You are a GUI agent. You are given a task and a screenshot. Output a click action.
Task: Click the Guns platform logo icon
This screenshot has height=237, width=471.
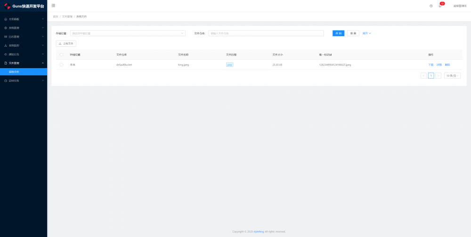click(7, 6)
